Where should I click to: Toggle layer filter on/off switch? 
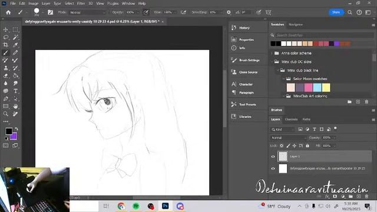335,128
